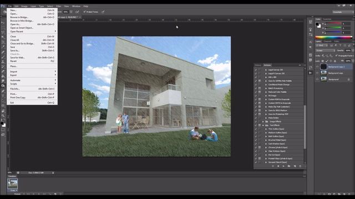The image size is (355, 199).
Task: Select the Horizontal Type tool
Action: [3, 96]
